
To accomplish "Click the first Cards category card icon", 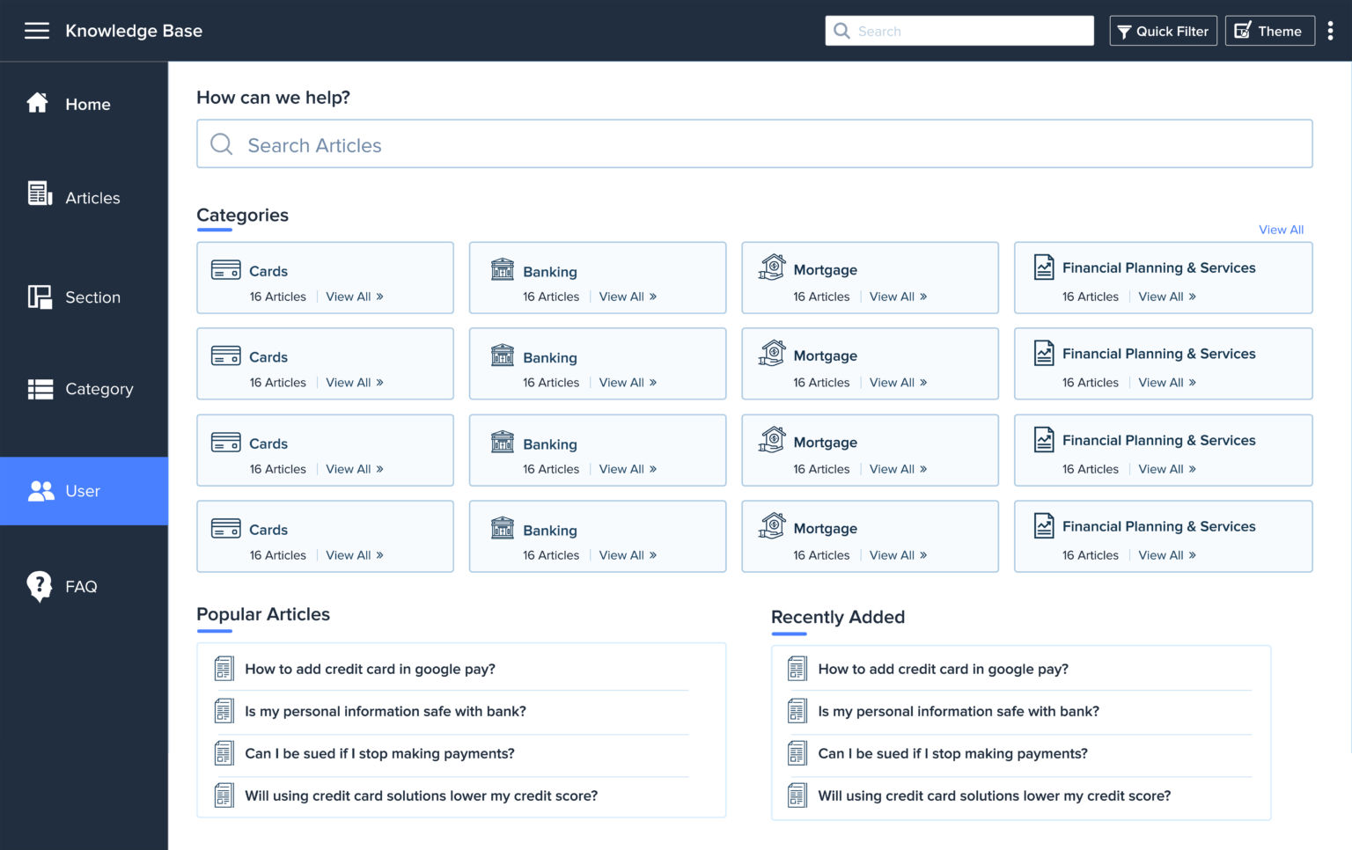I will click(226, 270).
